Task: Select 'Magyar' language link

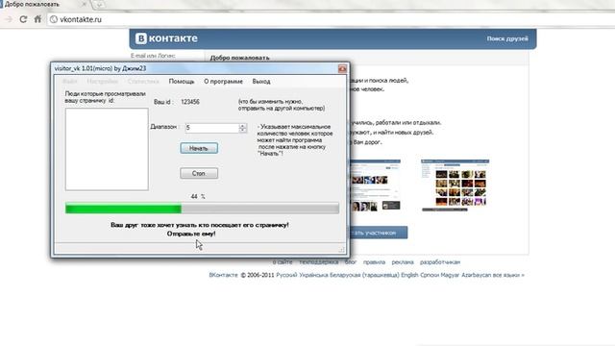Action: click(450, 275)
